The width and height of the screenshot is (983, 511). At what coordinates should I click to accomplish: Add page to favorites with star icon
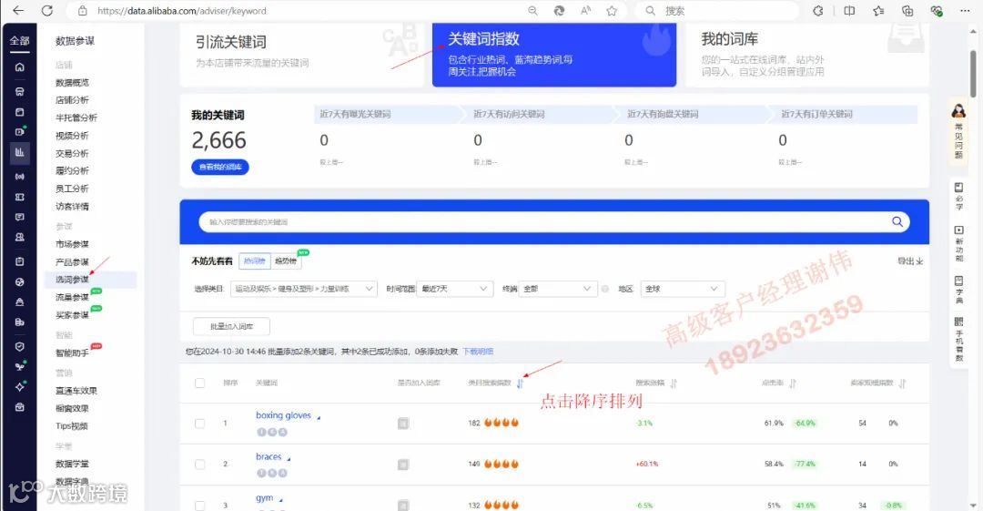pyautogui.click(x=612, y=11)
